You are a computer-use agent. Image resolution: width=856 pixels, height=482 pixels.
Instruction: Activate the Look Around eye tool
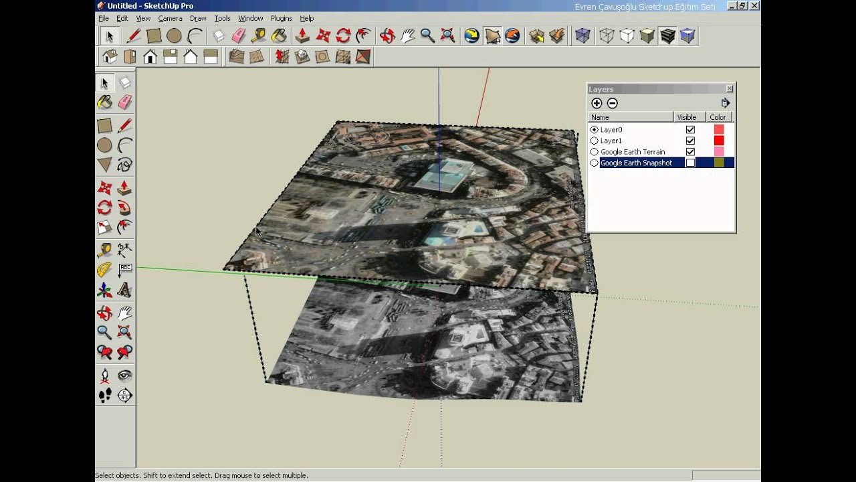124,376
